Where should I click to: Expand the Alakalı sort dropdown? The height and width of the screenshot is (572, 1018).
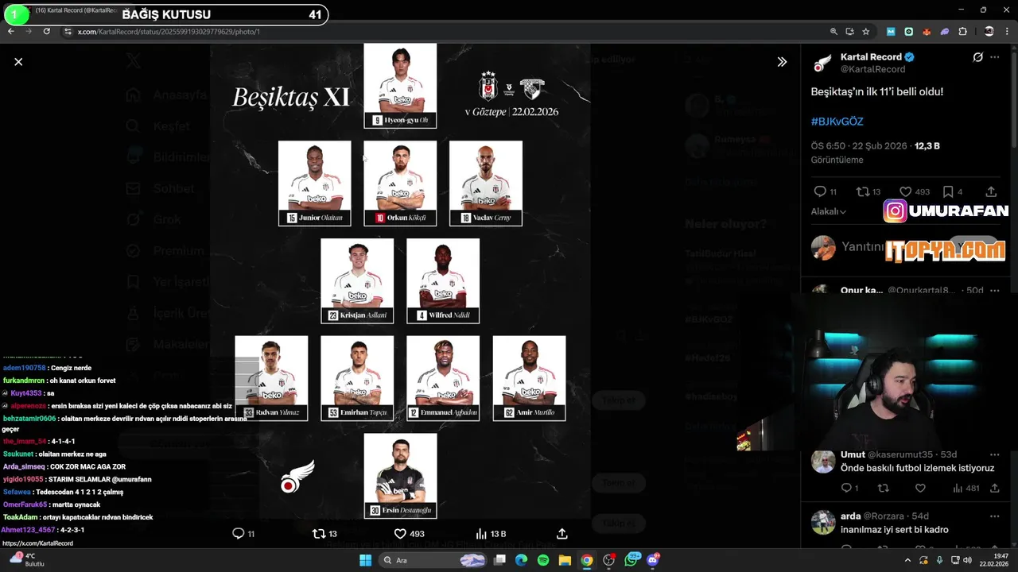(x=828, y=211)
